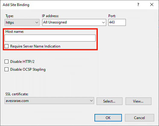This screenshot has width=159, height=126.
Task: Click View... to inspect the certificate
Action: point(138,101)
